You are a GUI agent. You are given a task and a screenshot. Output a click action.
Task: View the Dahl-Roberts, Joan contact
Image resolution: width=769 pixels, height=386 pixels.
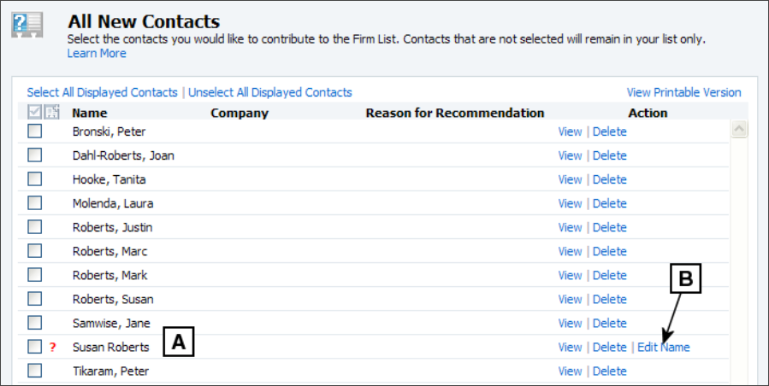click(570, 155)
